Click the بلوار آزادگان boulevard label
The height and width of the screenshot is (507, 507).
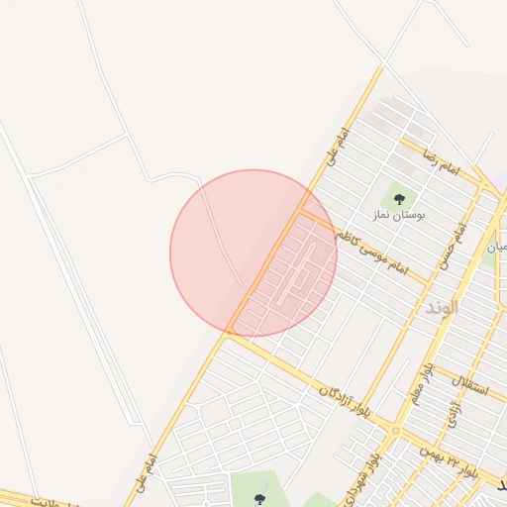coord(346,401)
